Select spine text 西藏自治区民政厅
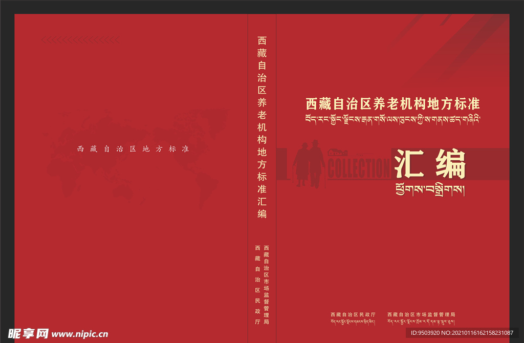This screenshot has width=524, height=343. (257, 285)
